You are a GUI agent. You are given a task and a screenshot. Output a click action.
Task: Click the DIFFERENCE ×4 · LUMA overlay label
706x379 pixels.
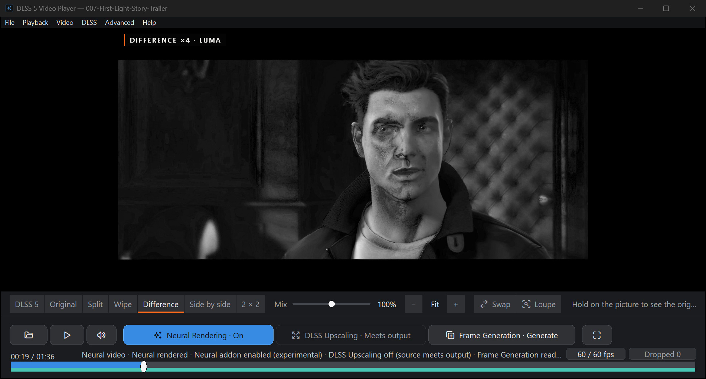click(x=175, y=40)
